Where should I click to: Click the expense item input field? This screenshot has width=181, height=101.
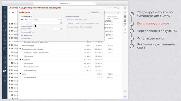[40, 23]
